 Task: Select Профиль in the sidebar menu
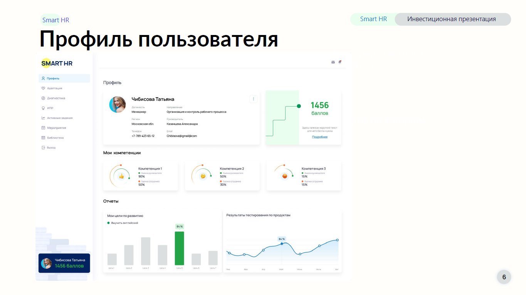pos(64,78)
